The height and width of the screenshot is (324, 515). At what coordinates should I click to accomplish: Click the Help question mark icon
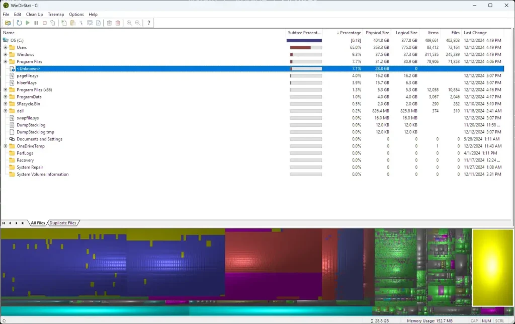[x=148, y=23]
